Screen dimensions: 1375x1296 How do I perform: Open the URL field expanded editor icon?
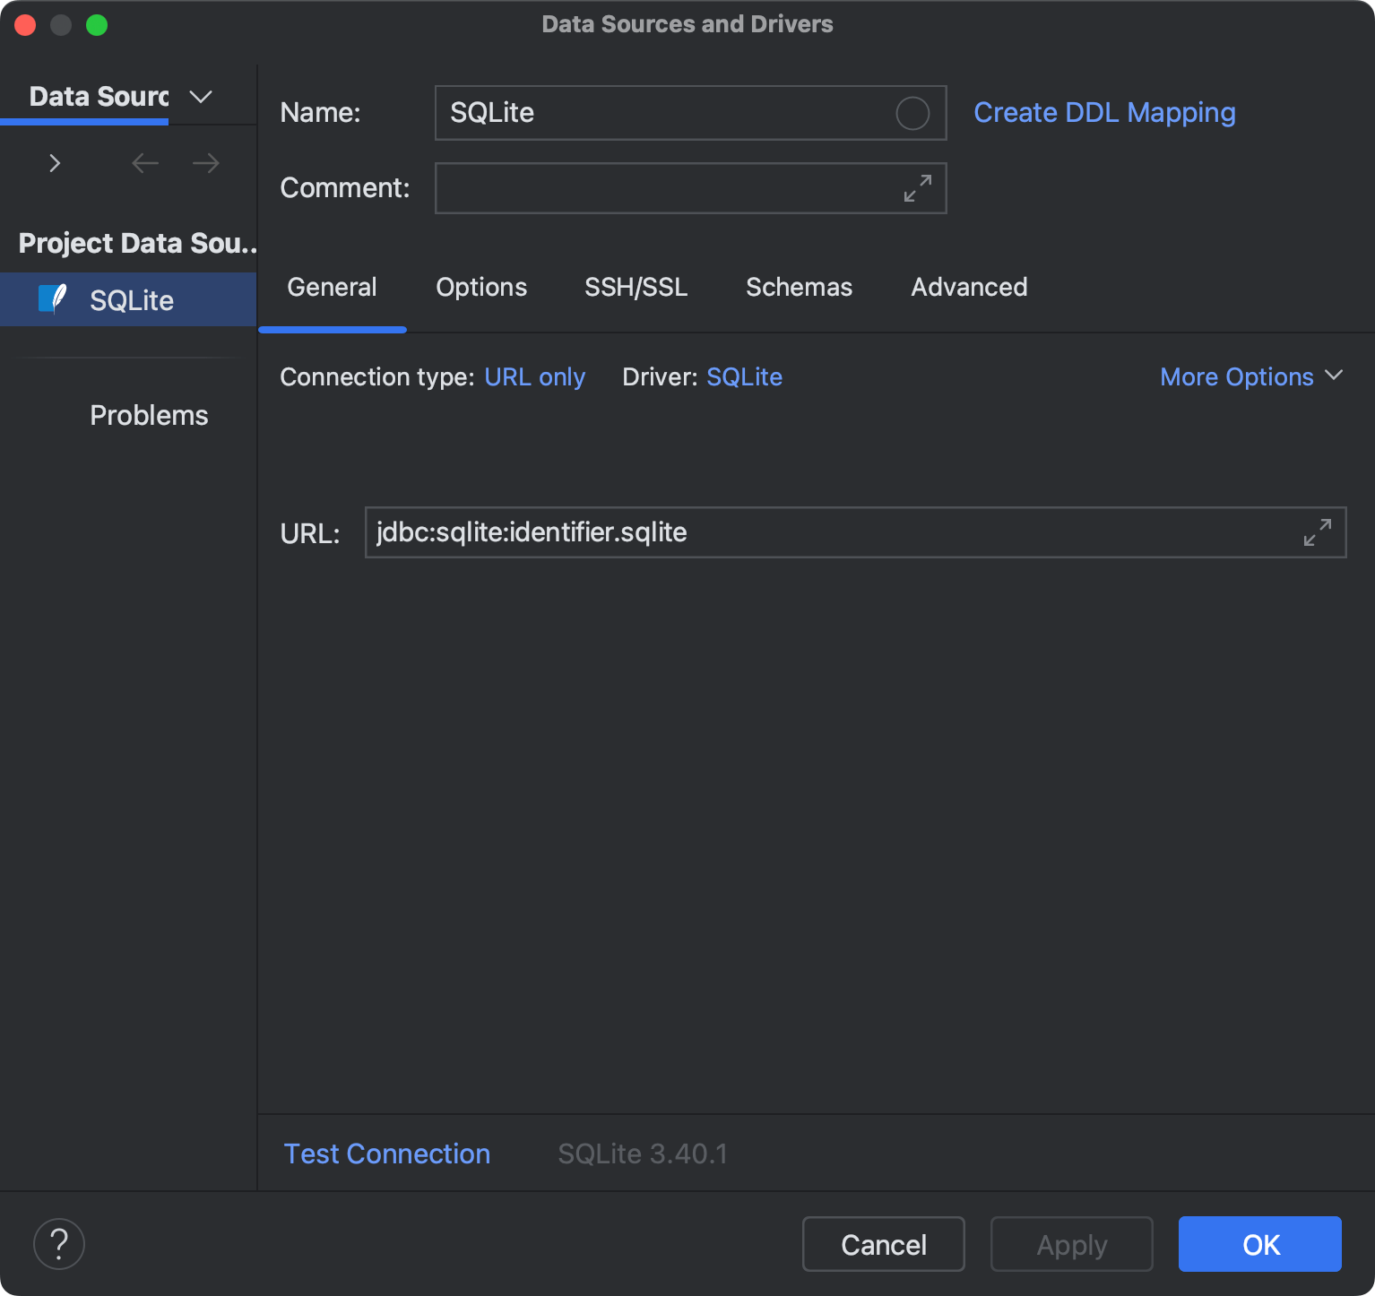pyautogui.click(x=1317, y=531)
